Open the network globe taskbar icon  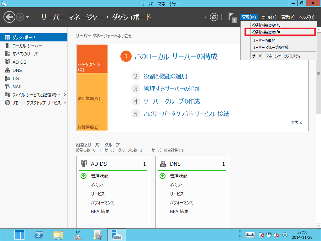coord(78,235)
